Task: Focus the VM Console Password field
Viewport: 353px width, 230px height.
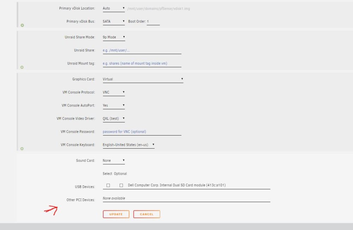Action: 142,132
